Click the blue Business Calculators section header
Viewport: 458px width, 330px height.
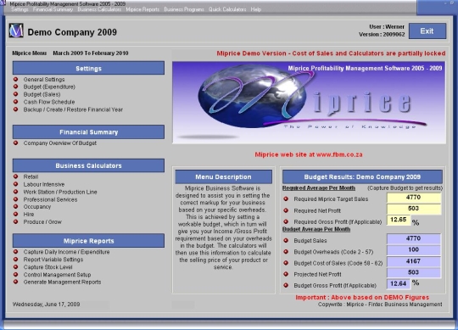point(88,165)
